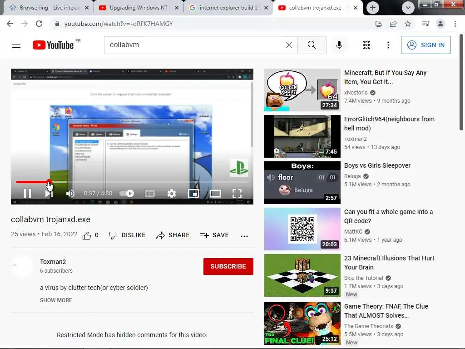465x349 pixels.
Task: Subscribe to Toxman2 channel
Action: (228, 266)
